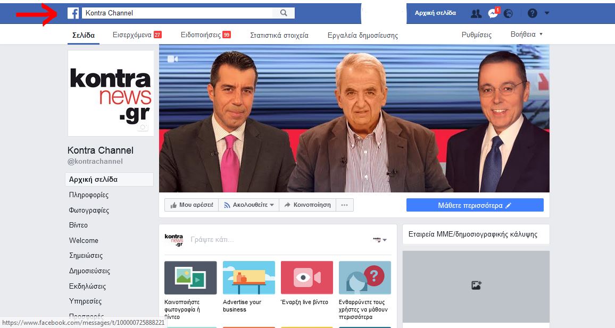
Task: Expand the Ακολουθείτε dropdown
Action: click(x=248, y=205)
